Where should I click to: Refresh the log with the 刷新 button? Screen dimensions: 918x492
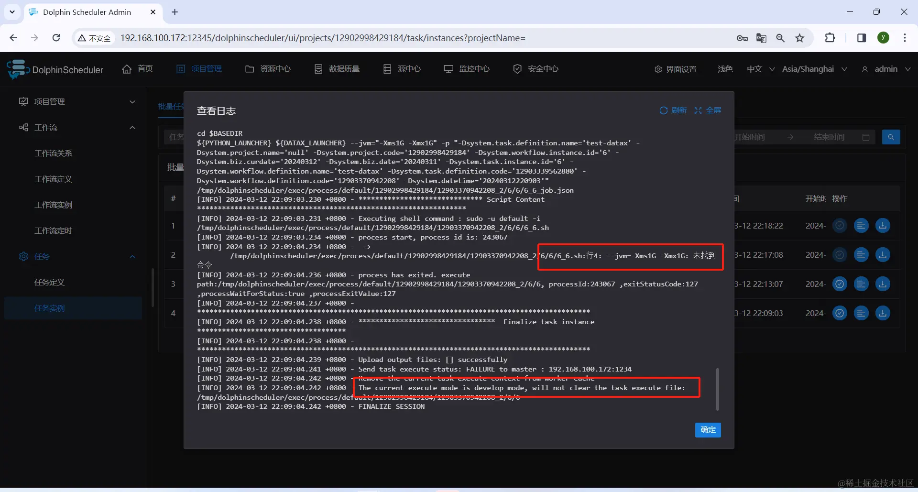(x=673, y=110)
